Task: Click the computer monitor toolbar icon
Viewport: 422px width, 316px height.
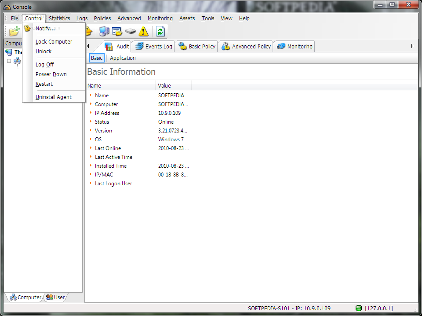Action: click(104, 32)
